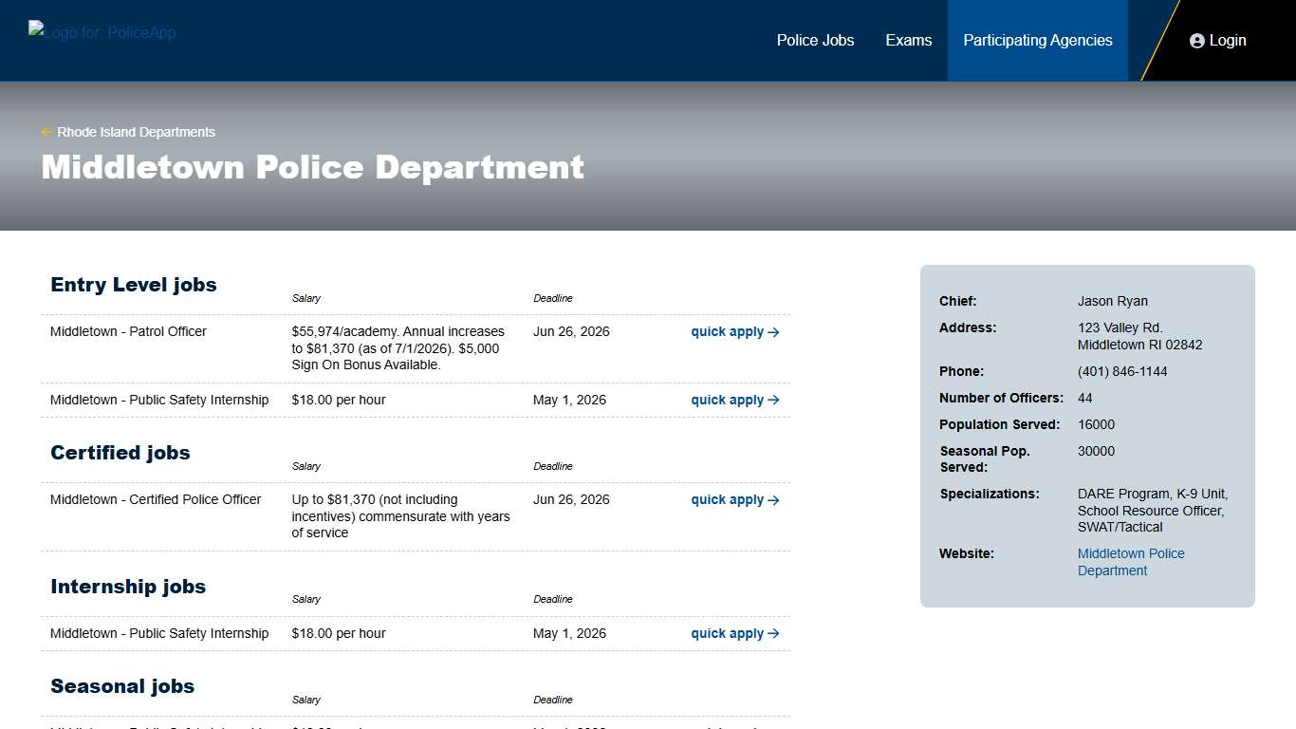
Task: Click the arrow icon in Internship jobs quick apply row
Action: [773, 633]
